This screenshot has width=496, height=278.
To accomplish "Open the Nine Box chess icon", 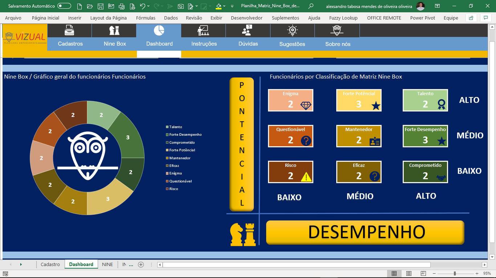I will click(114, 30).
